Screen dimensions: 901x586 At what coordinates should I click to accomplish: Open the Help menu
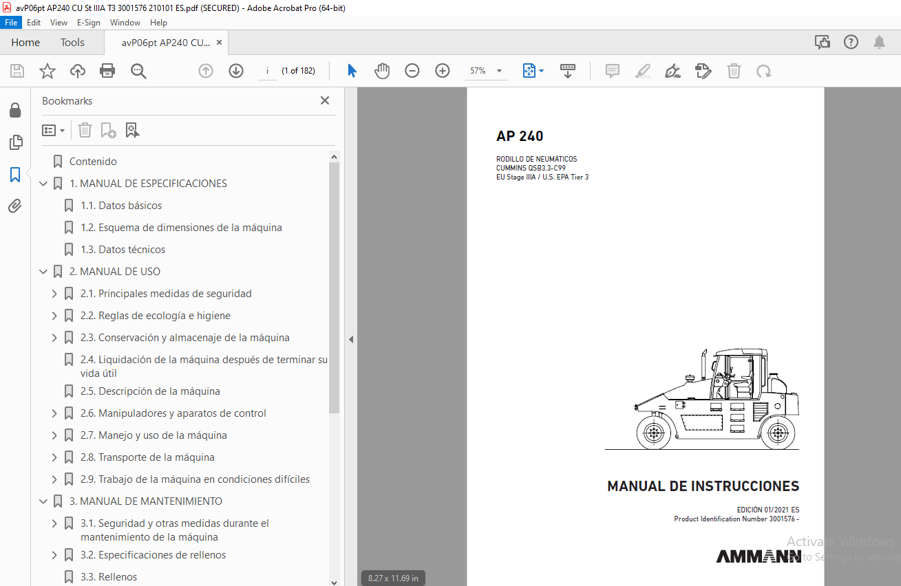point(158,23)
